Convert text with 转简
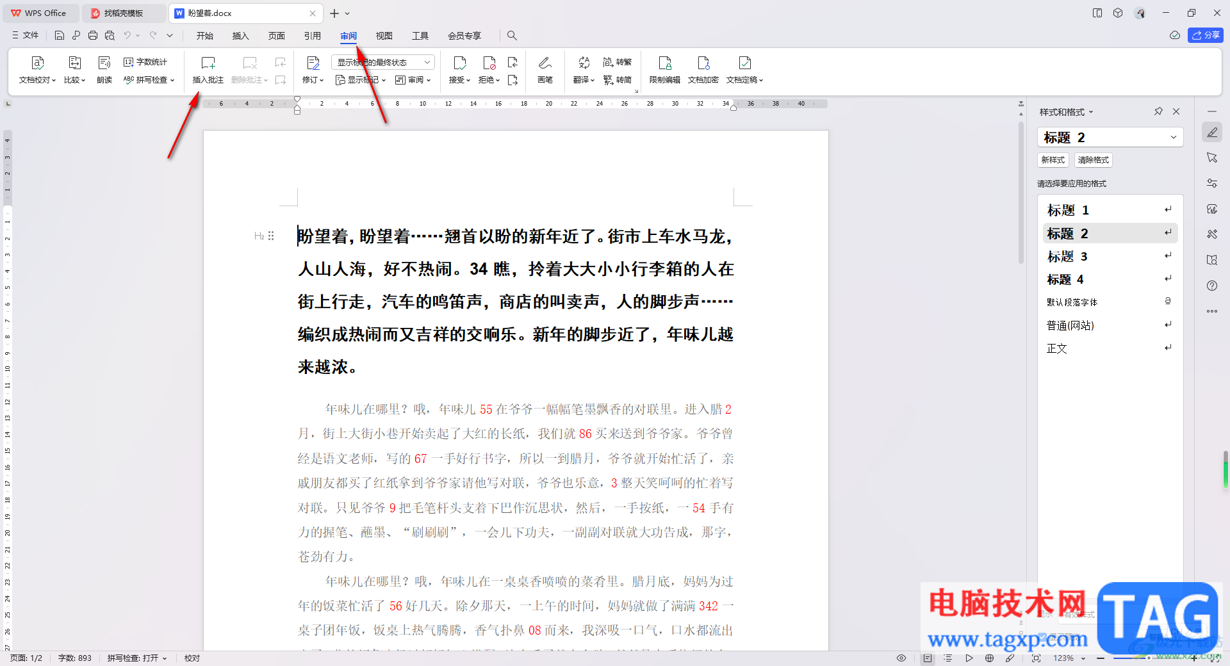This screenshot has height=666, width=1230. [x=618, y=80]
